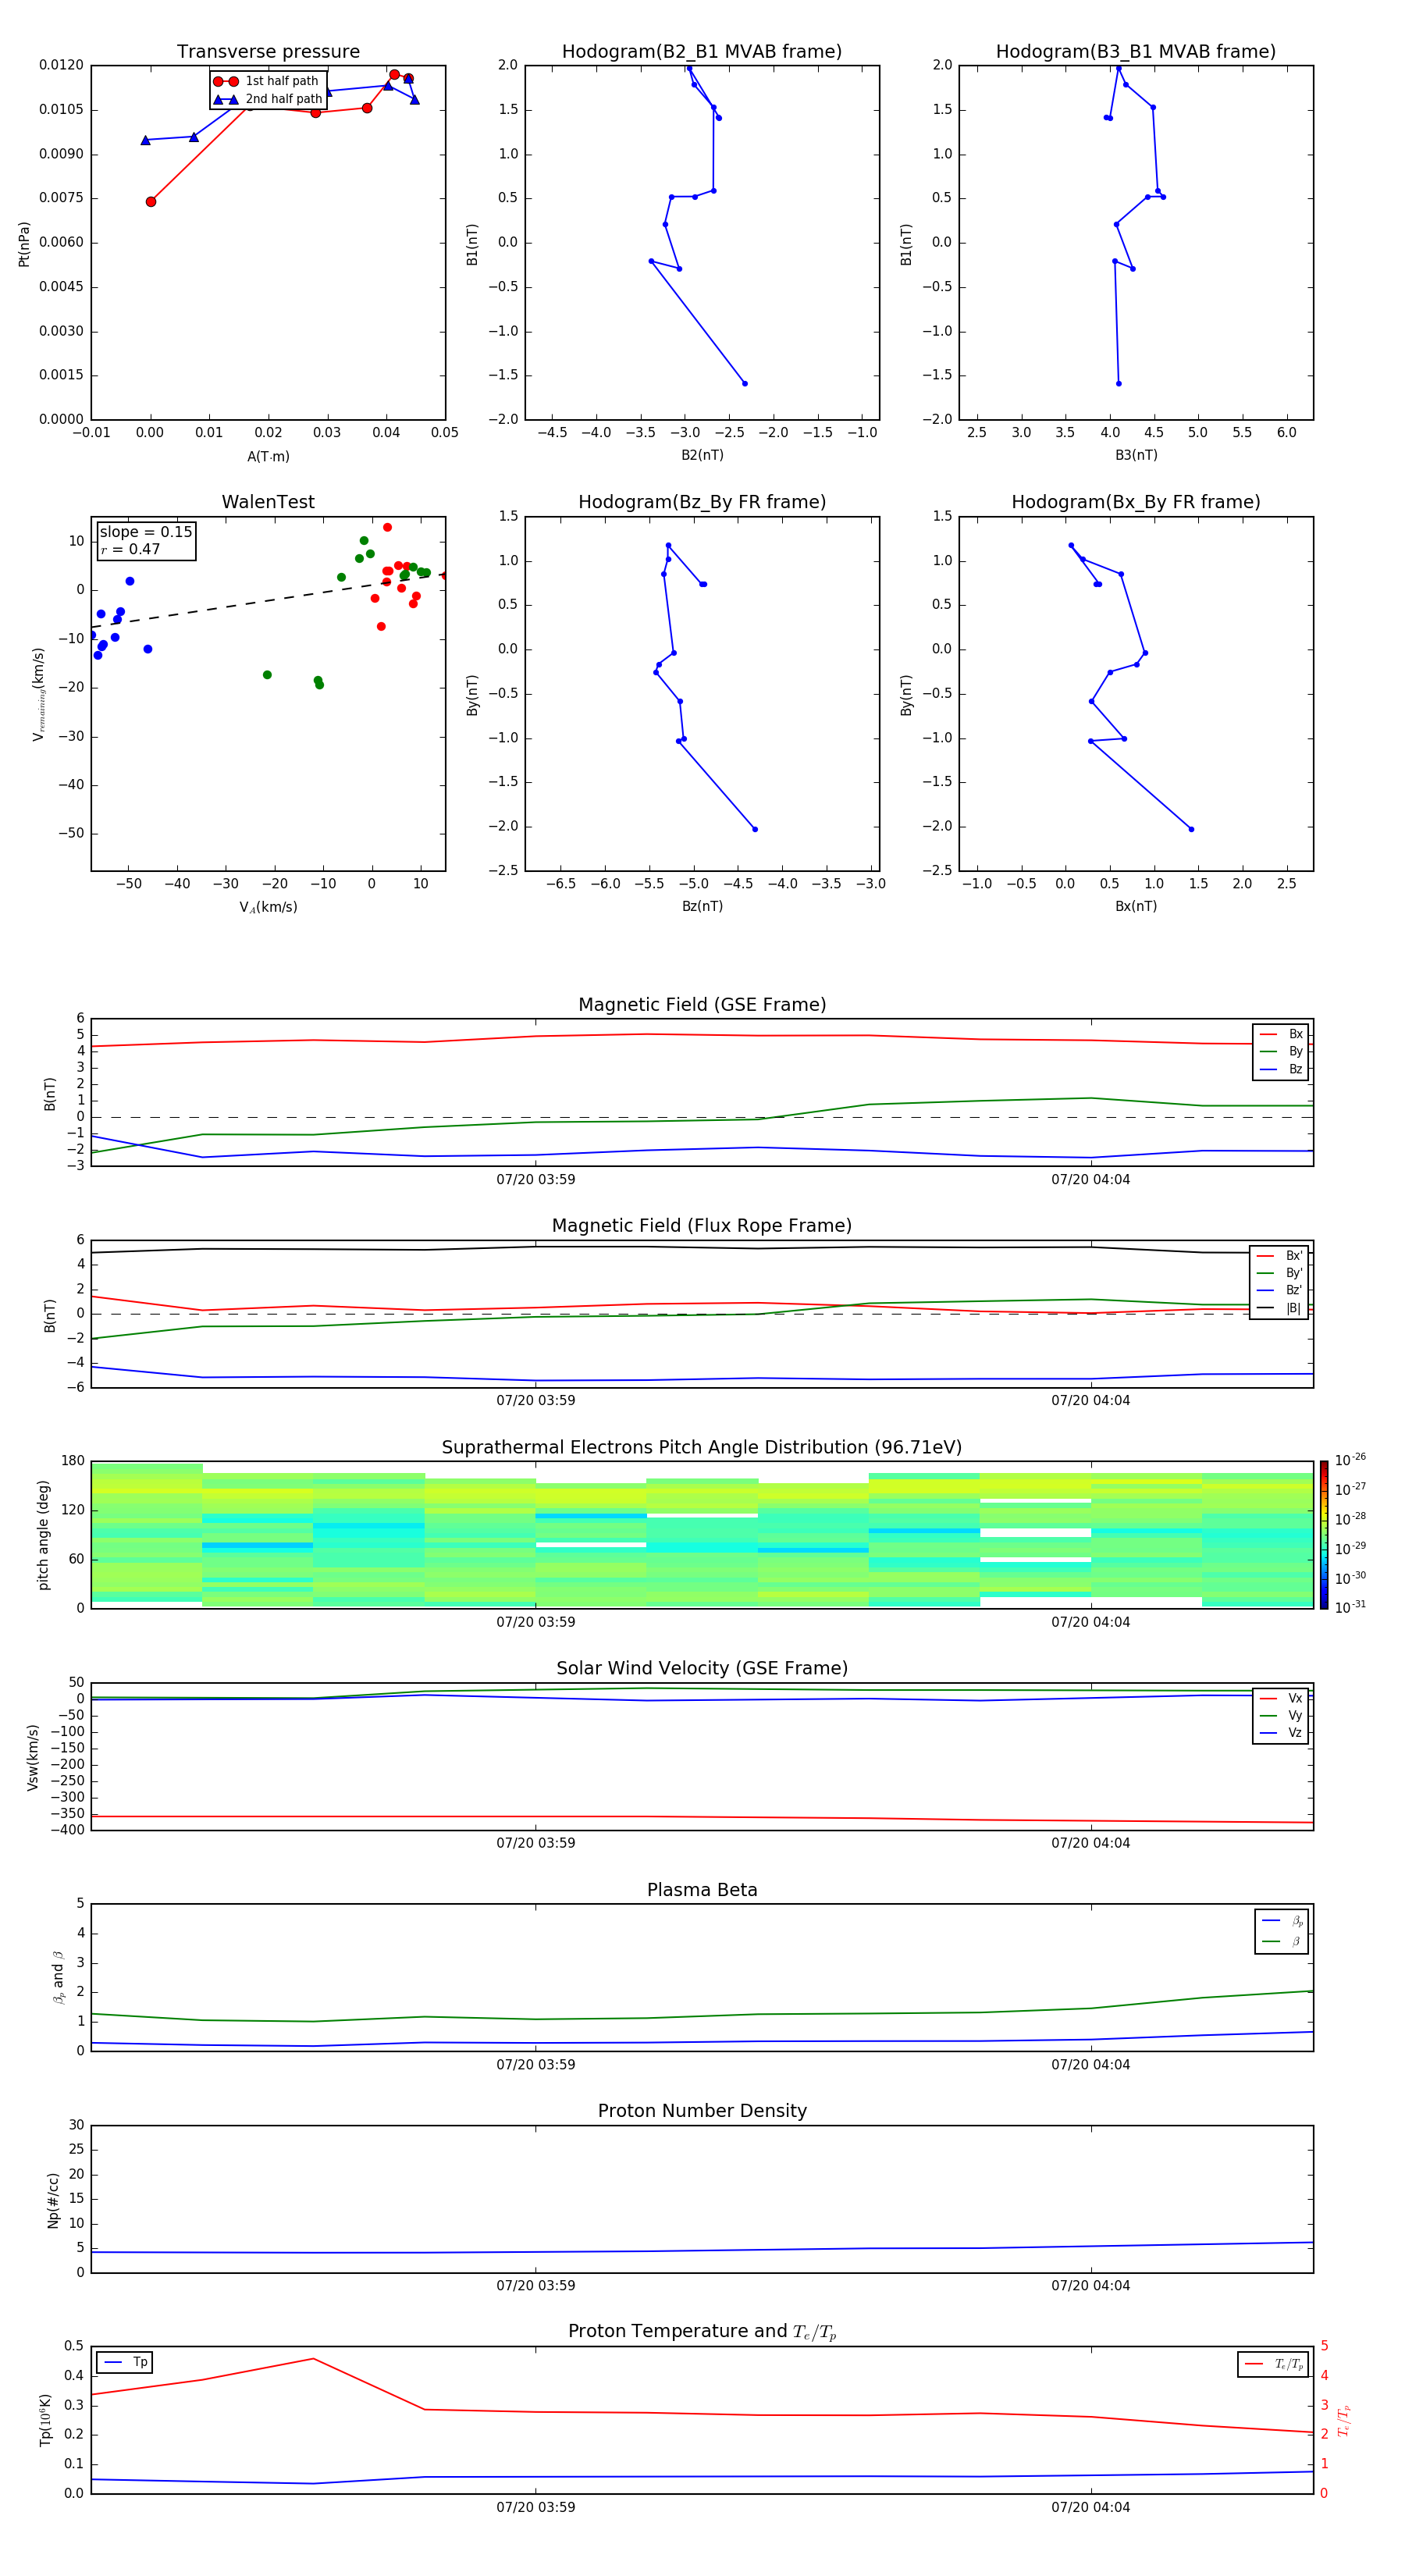The width and height of the screenshot is (1405, 2576).
Task: Click the Bz' legend entry in Flux Rope panel
Action: [x=1279, y=1291]
